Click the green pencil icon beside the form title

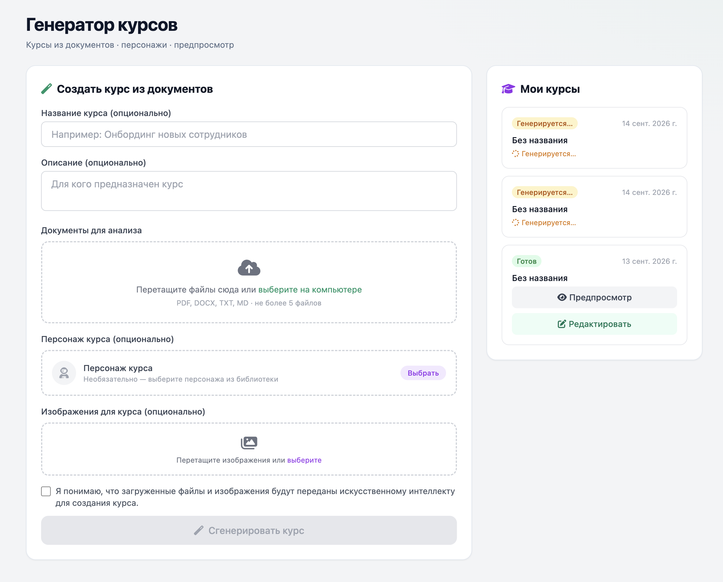click(47, 89)
